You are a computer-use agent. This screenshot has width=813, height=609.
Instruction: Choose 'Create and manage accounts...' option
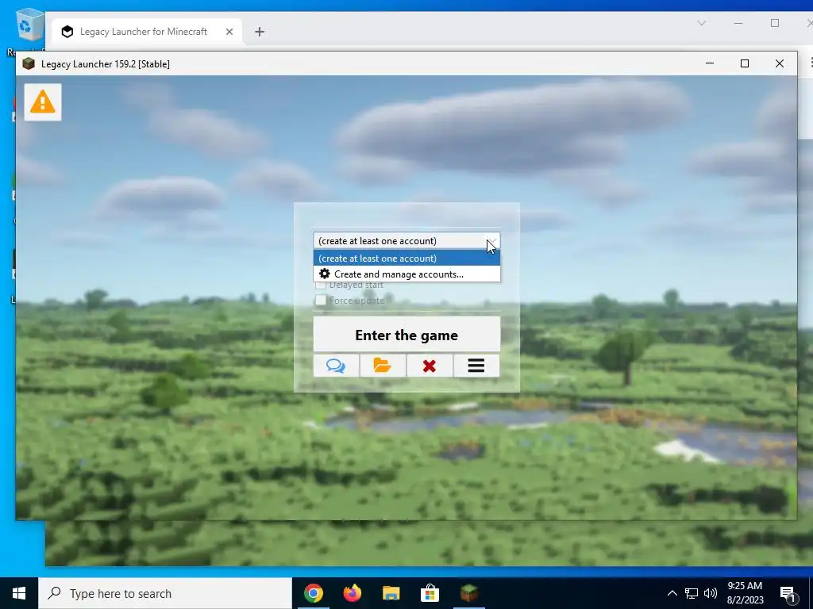coord(406,274)
